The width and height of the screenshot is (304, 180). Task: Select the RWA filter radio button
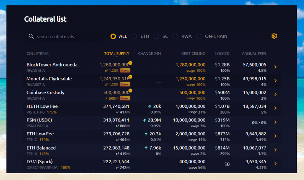175,36
